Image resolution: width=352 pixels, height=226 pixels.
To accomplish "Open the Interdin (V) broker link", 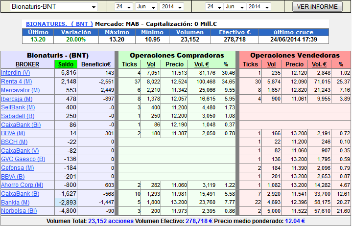I will tap(16, 73).
